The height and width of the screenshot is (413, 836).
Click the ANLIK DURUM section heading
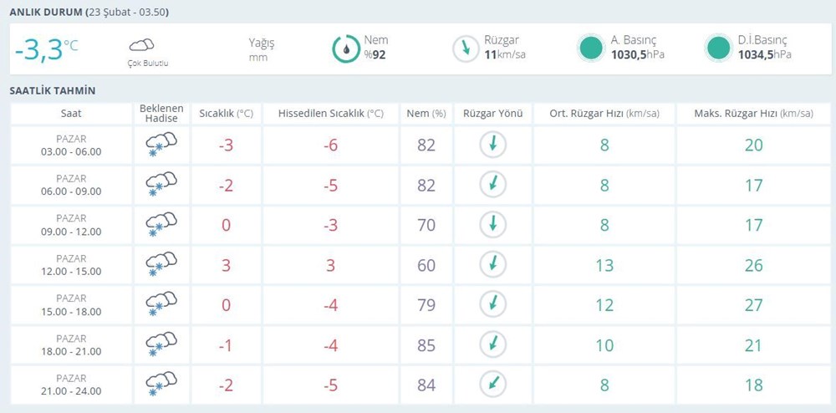pyautogui.click(x=45, y=13)
